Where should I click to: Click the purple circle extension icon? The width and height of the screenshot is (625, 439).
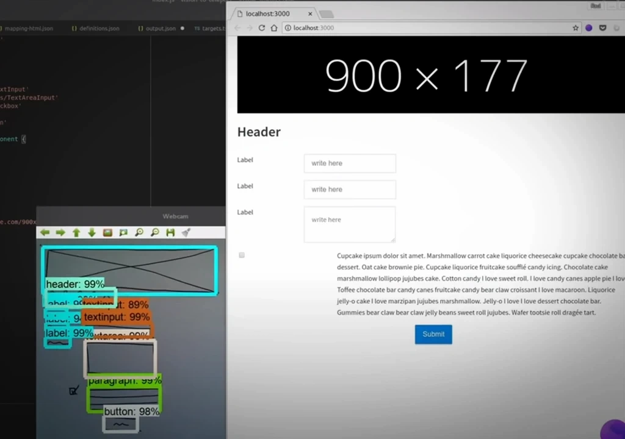[589, 28]
